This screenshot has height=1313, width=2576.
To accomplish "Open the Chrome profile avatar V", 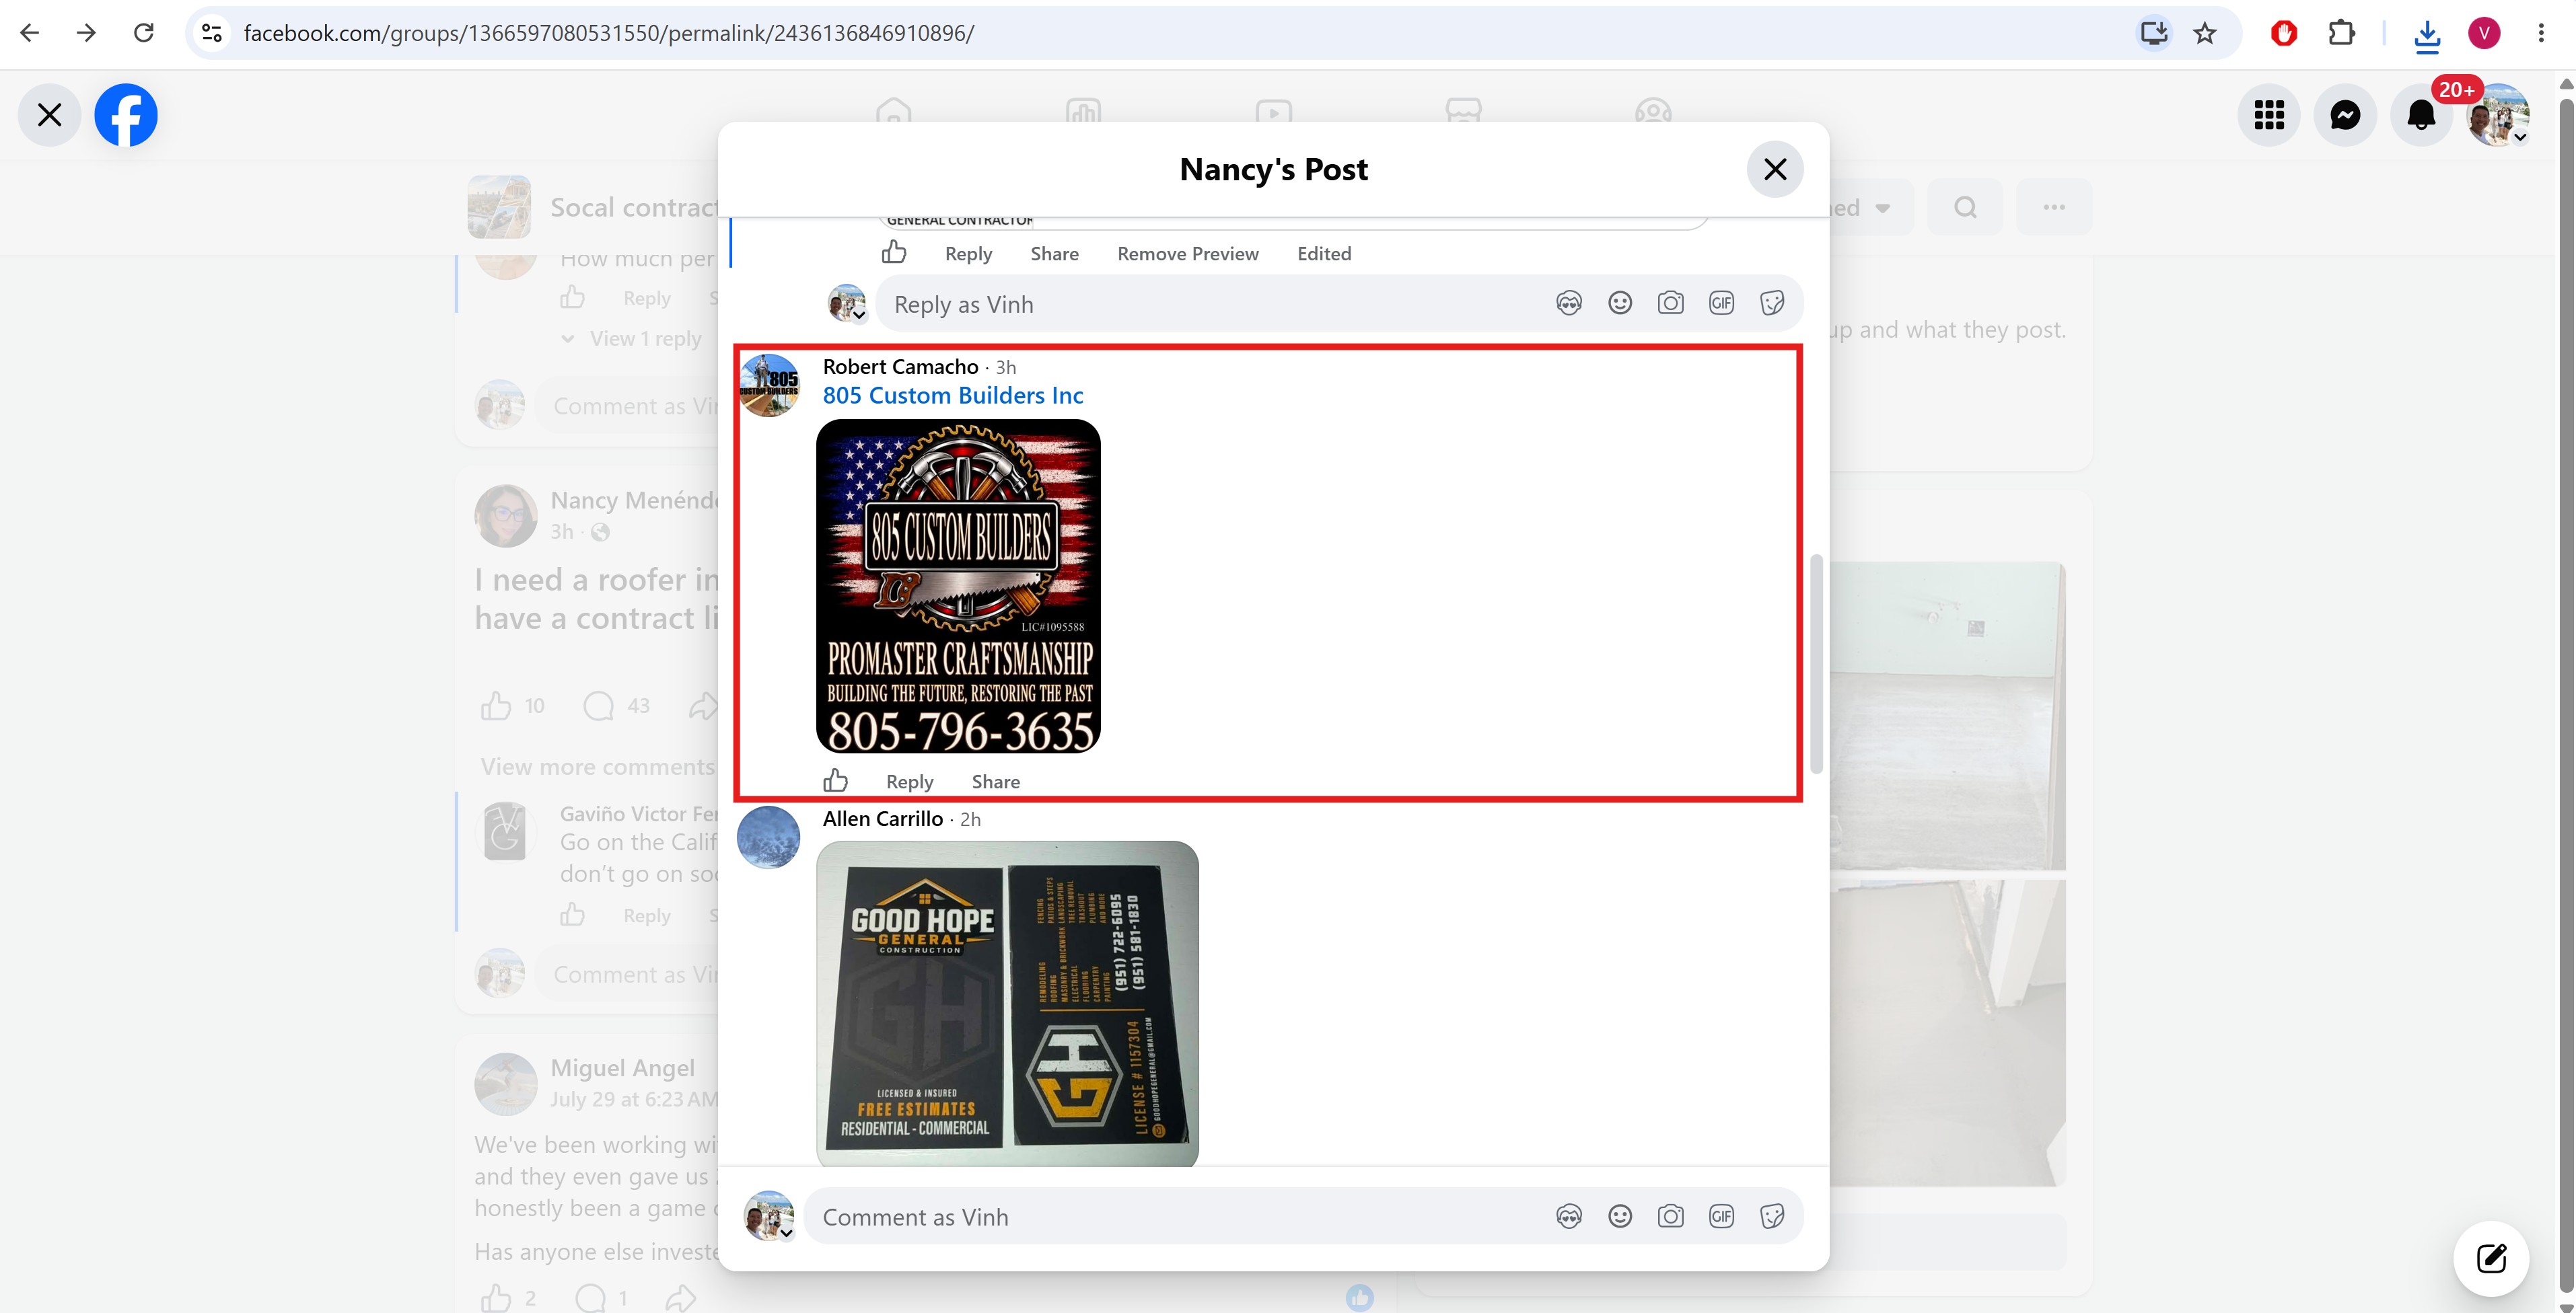I will 2484,33.
